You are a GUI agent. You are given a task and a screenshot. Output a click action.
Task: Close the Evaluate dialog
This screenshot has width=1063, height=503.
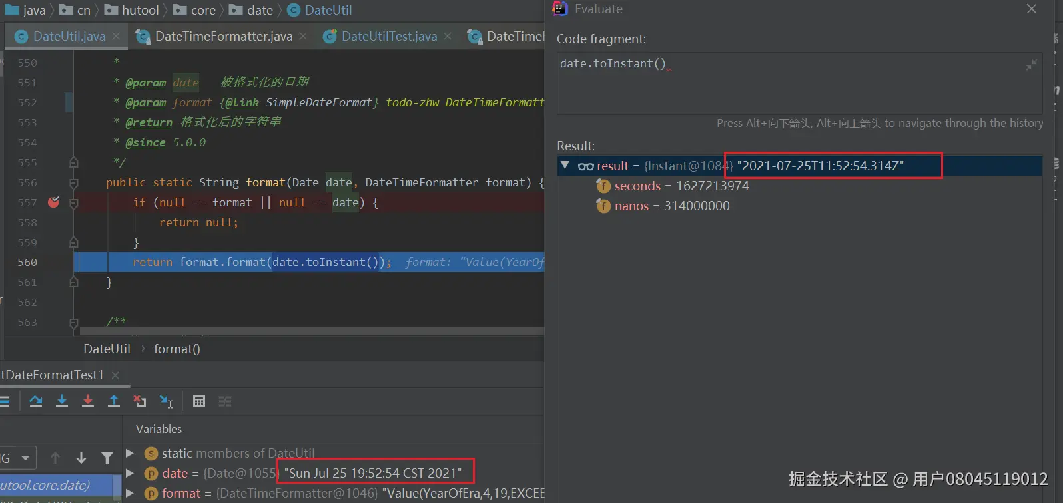[x=1031, y=9]
